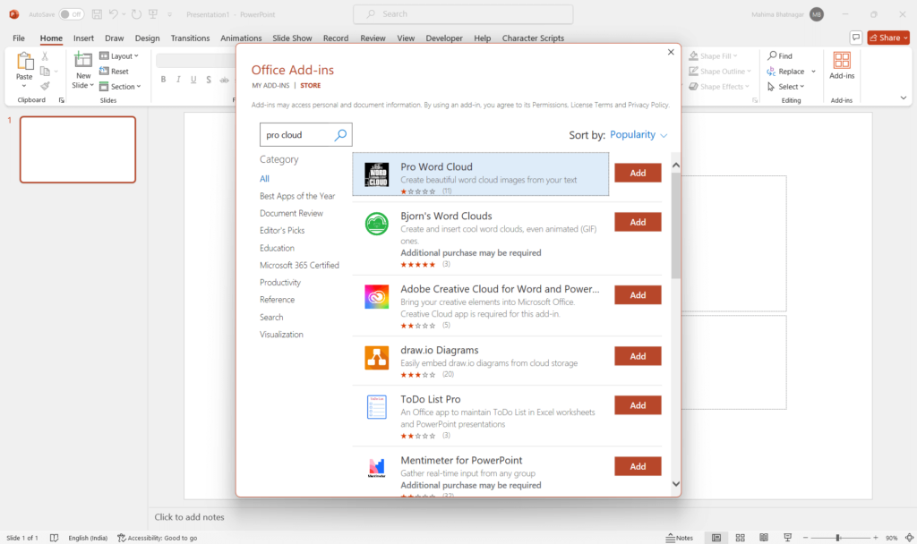Viewport: 917px width, 544px height.
Task: Switch to Slide Sorter view icon
Action: coord(740,538)
